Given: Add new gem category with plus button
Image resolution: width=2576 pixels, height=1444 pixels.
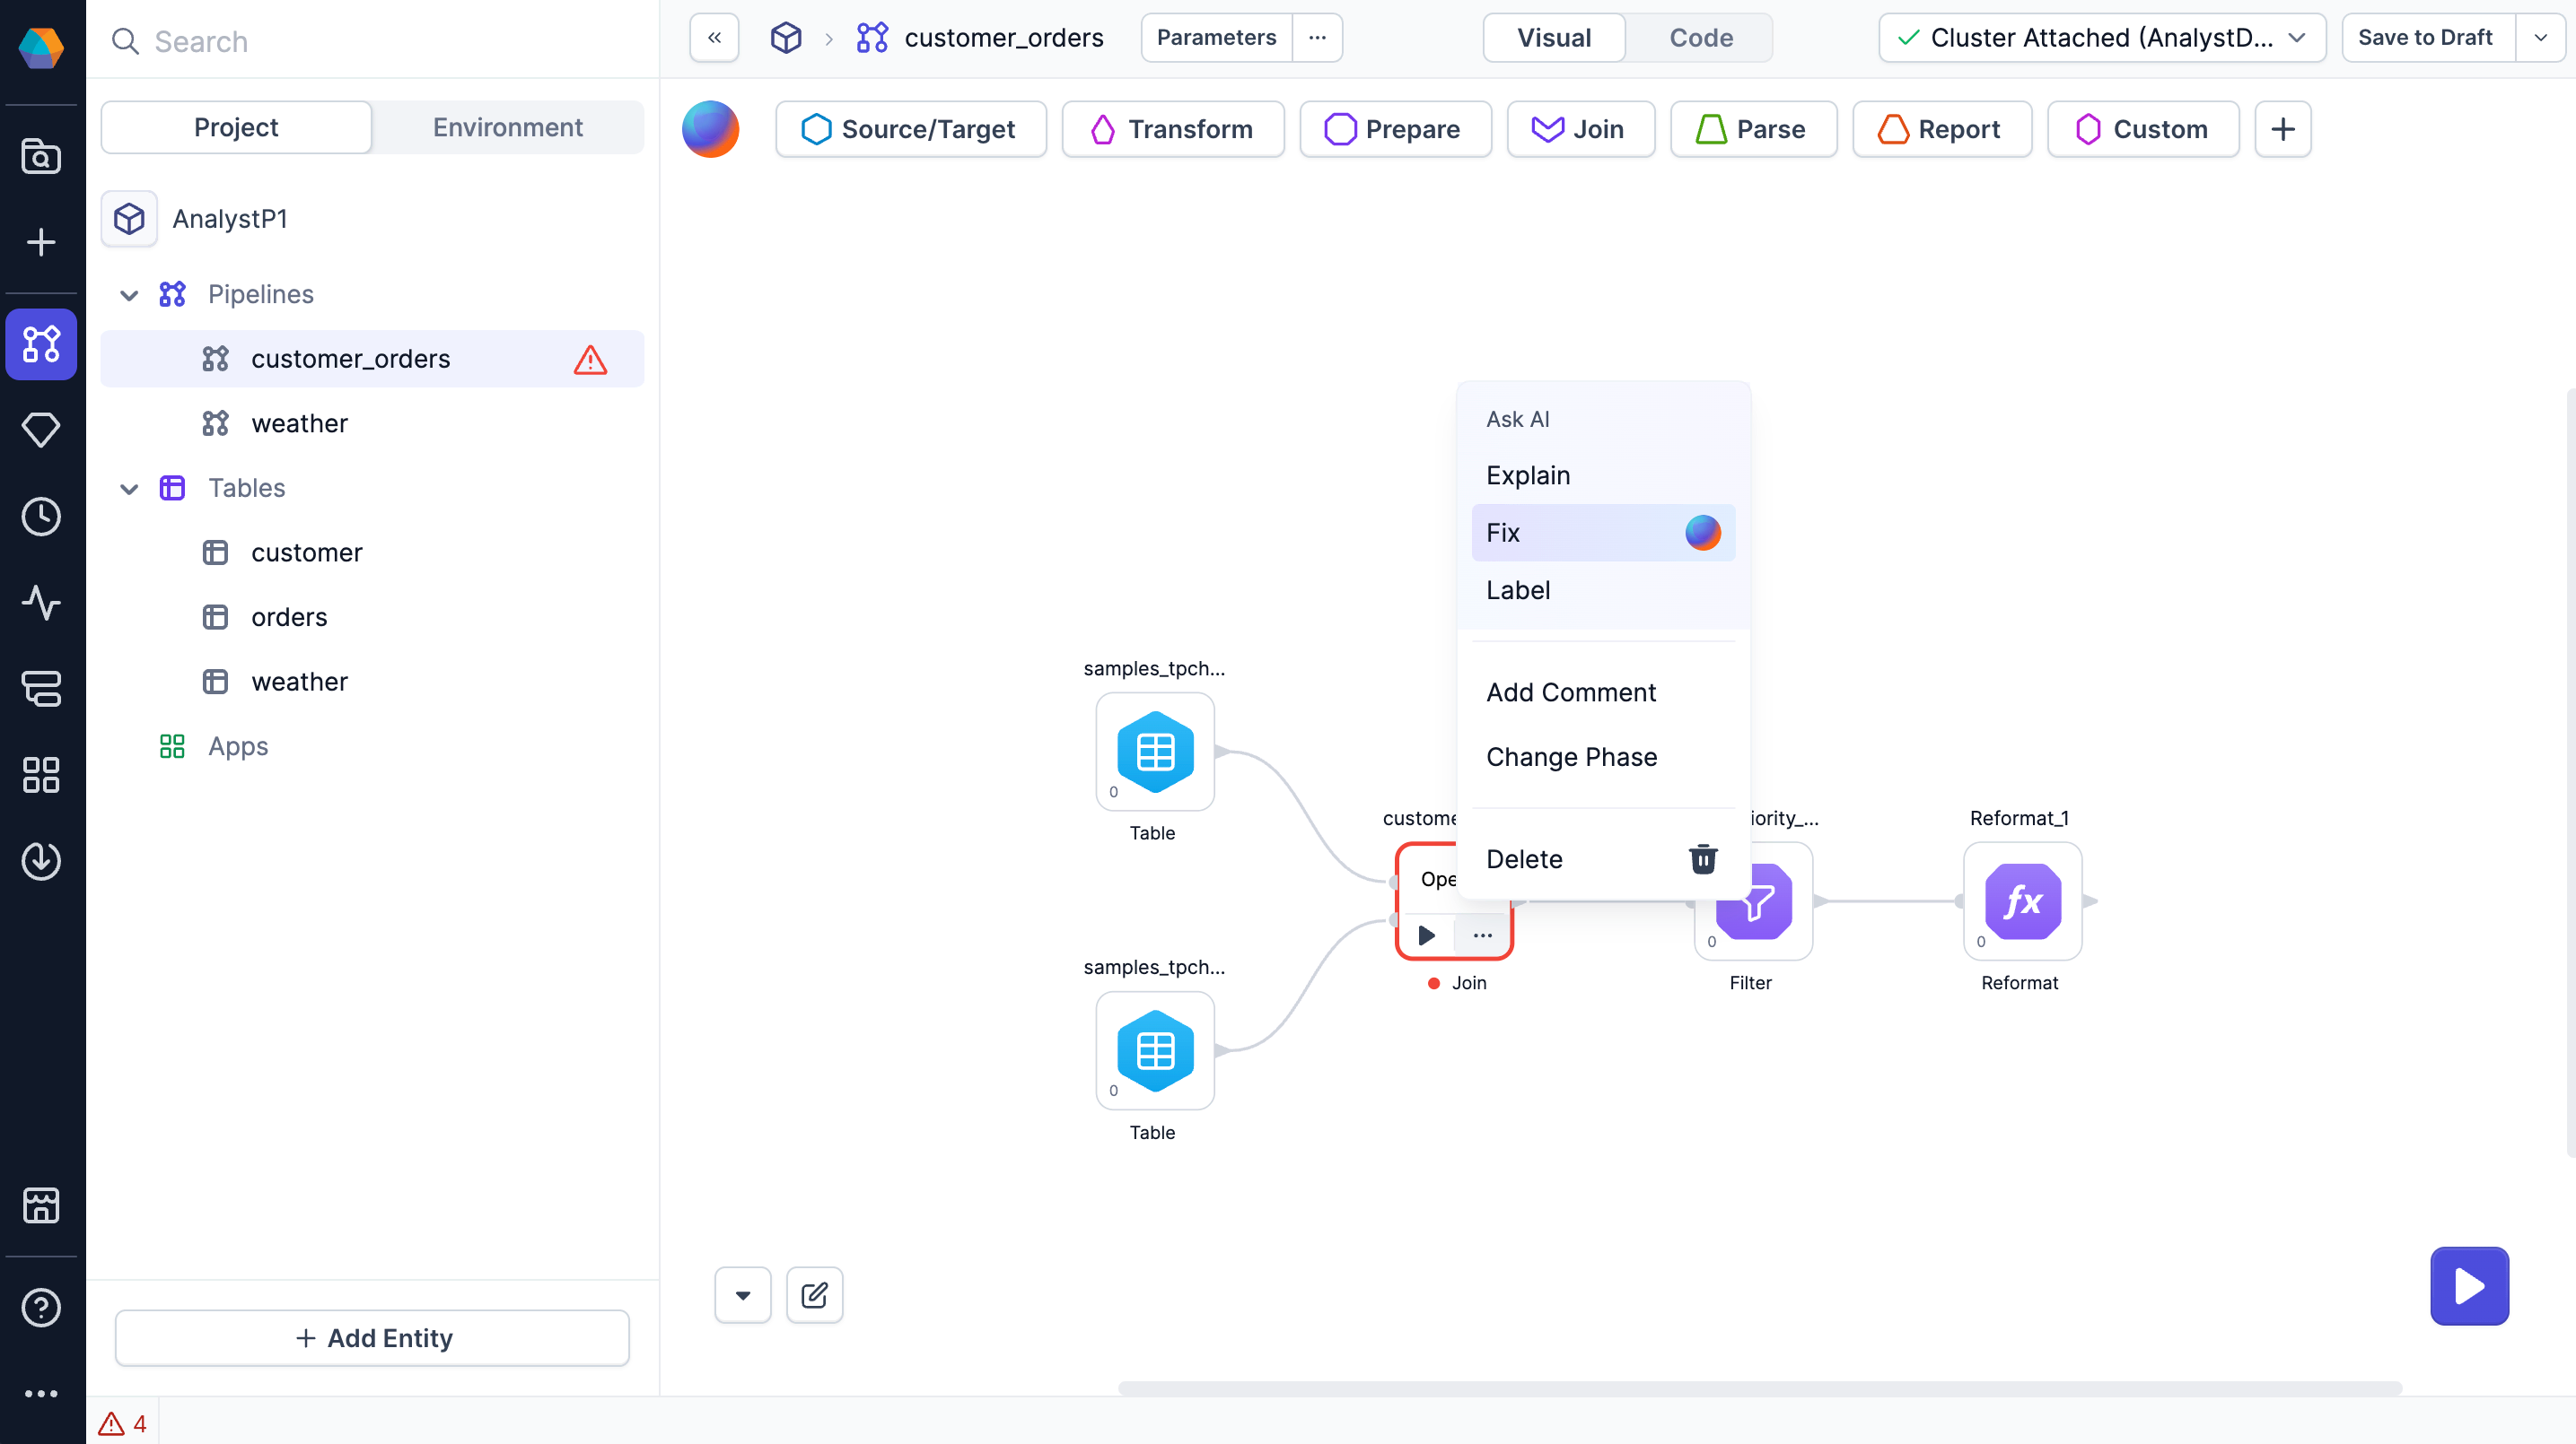Looking at the screenshot, I should tap(2282, 129).
